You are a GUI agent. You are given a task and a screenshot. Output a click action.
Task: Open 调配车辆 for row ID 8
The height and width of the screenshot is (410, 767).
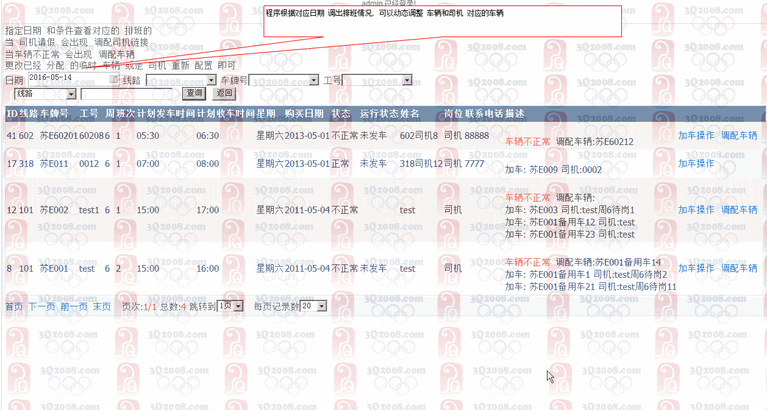[x=739, y=268]
